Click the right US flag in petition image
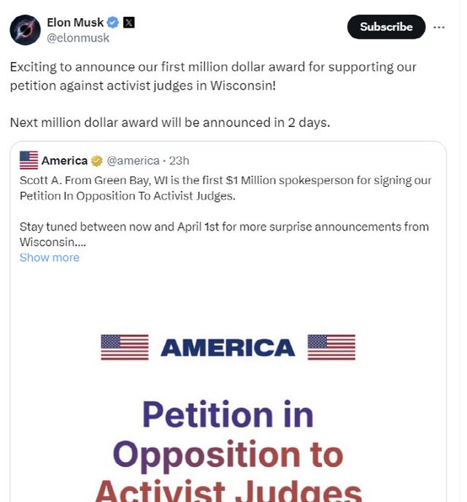The width and height of the screenshot is (467, 502). point(331,347)
